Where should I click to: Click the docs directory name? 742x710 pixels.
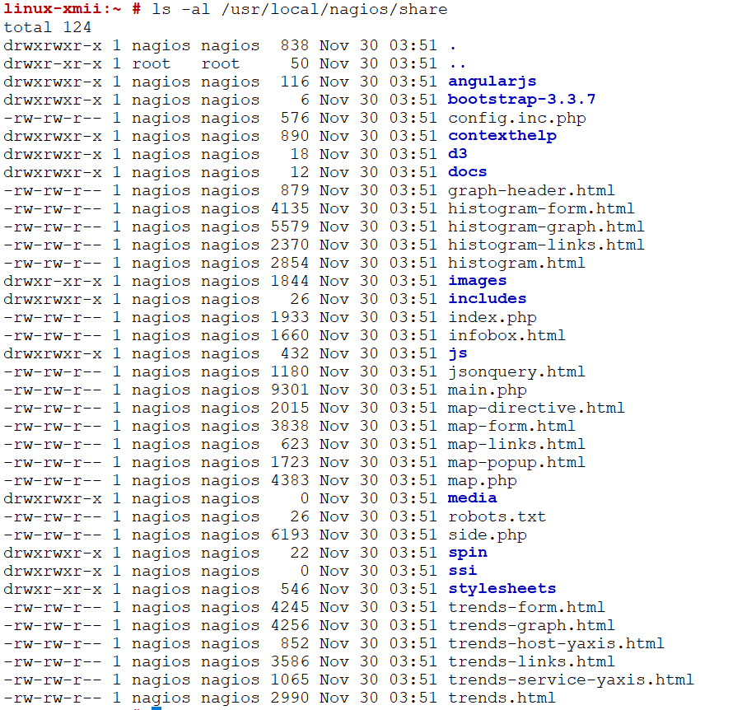tap(468, 172)
